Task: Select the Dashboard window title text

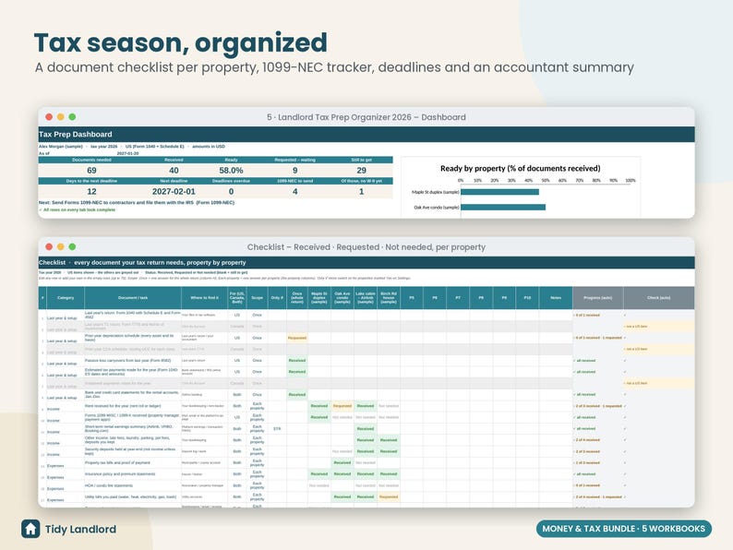Action: [366, 117]
